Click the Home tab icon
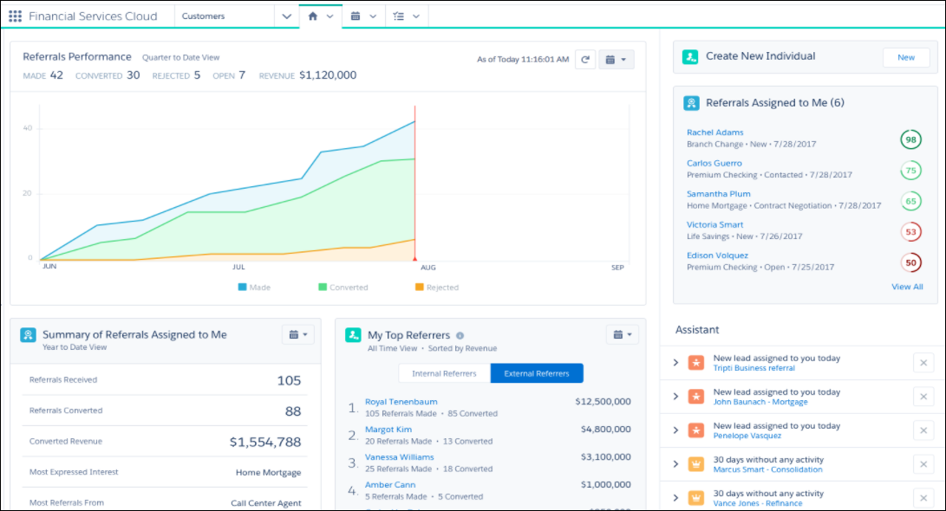 [312, 16]
